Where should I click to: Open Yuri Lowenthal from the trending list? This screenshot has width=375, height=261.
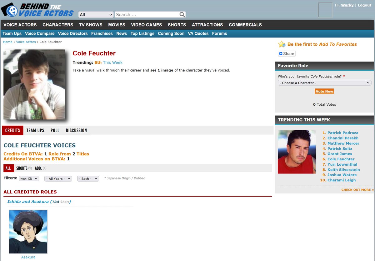pyautogui.click(x=342, y=164)
